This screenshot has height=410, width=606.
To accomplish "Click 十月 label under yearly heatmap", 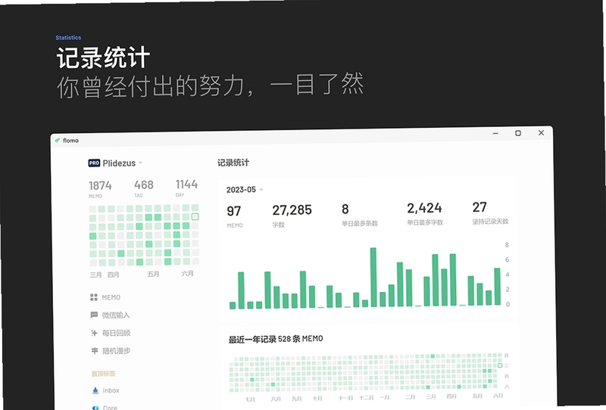I will tap(317, 399).
